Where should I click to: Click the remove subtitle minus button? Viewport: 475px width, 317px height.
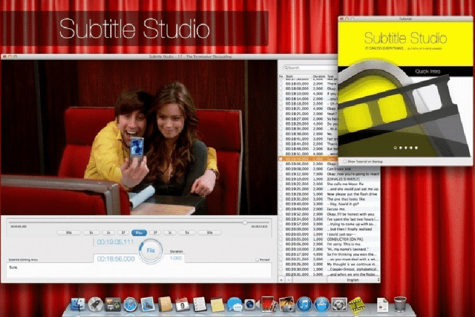click(x=289, y=280)
